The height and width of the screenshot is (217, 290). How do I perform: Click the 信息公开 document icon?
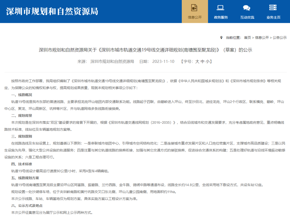[194, 8]
